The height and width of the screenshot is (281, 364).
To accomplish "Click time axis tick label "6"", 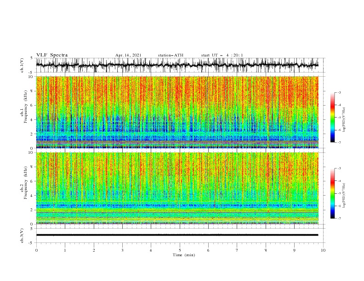I will [x=208, y=250].
